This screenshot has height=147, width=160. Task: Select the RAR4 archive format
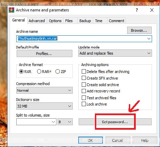[39, 72]
